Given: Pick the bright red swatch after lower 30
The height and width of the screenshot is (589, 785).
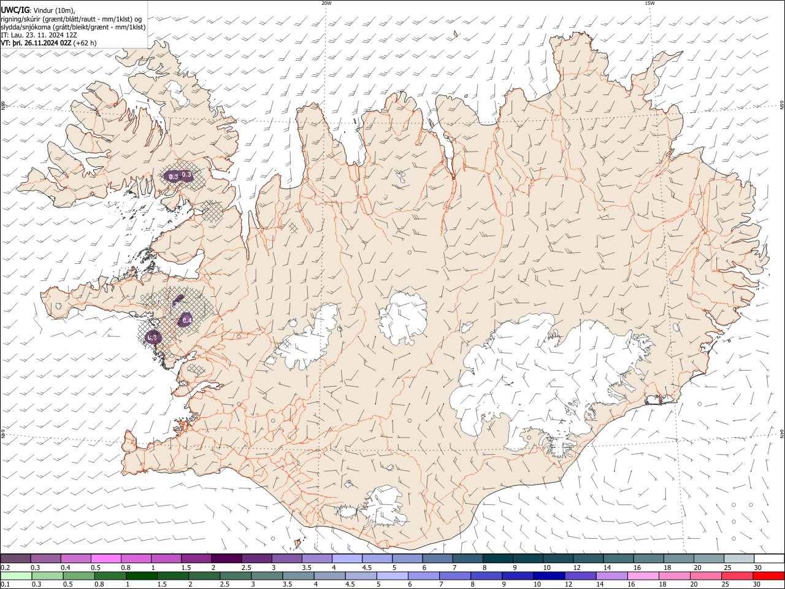Looking at the screenshot, I should (767, 576).
